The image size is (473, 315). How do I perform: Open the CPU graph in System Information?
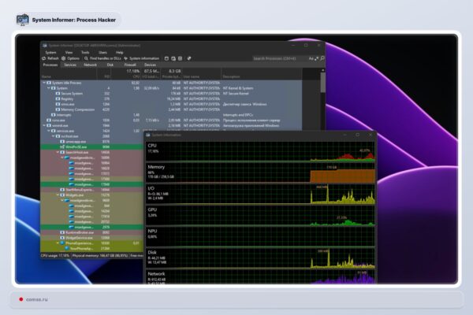coord(260,152)
